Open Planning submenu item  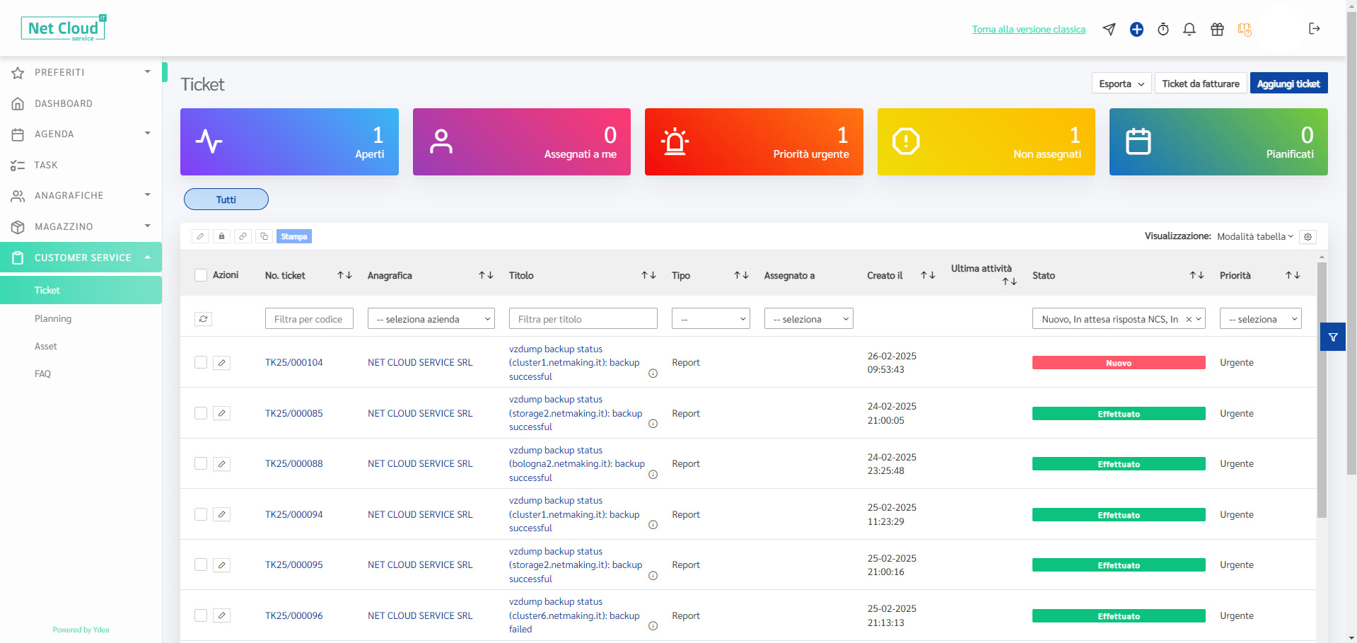(53, 318)
